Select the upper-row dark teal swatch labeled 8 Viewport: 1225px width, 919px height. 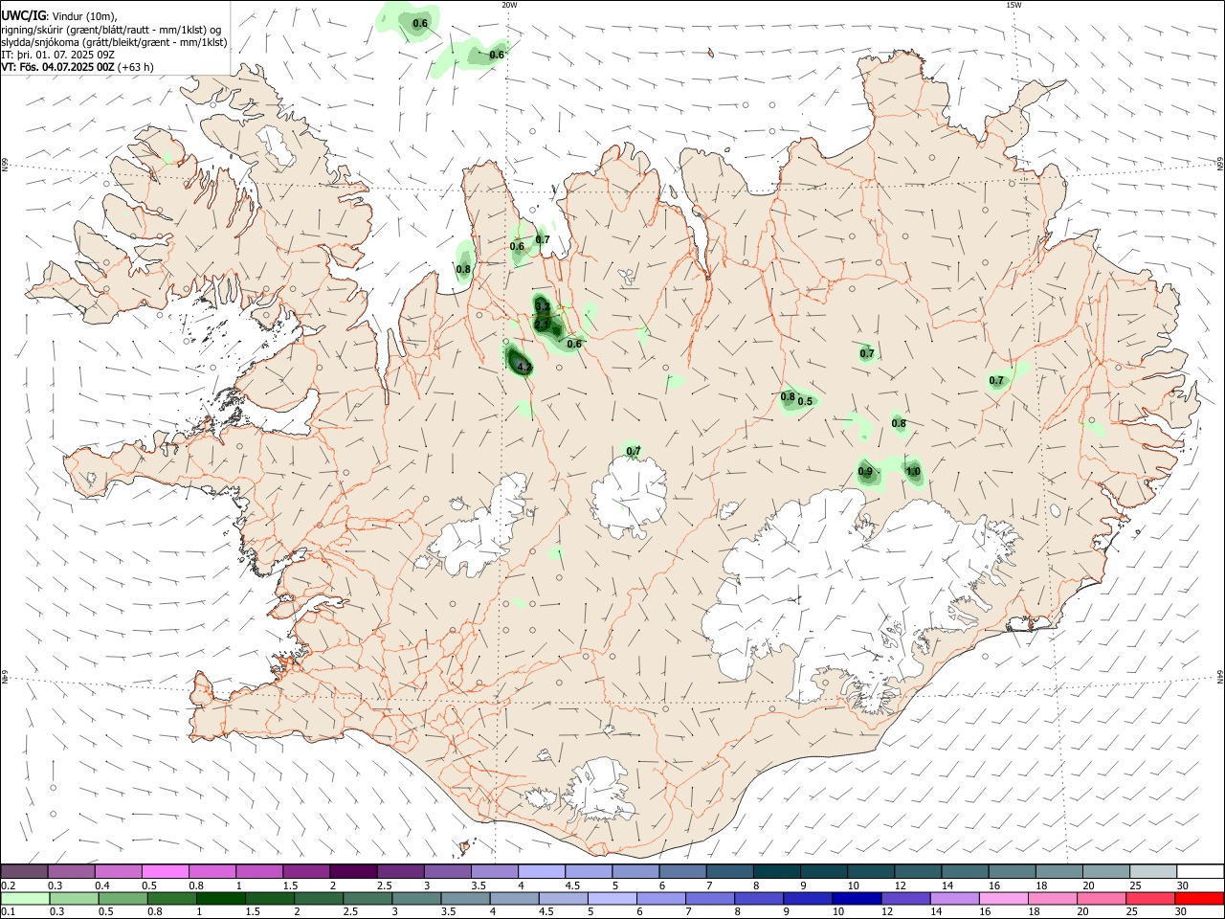pyautogui.click(x=777, y=871)
